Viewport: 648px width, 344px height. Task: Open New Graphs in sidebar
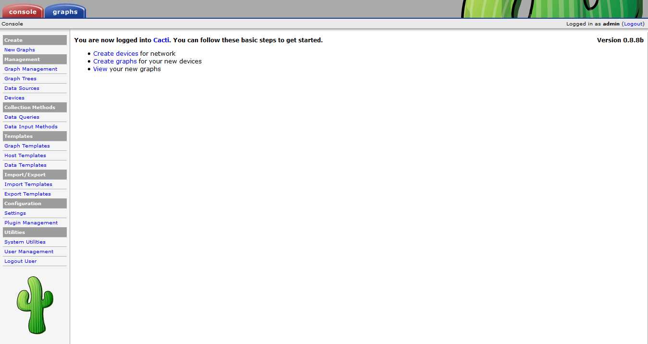pyautogui.click(x=20, y=50)
